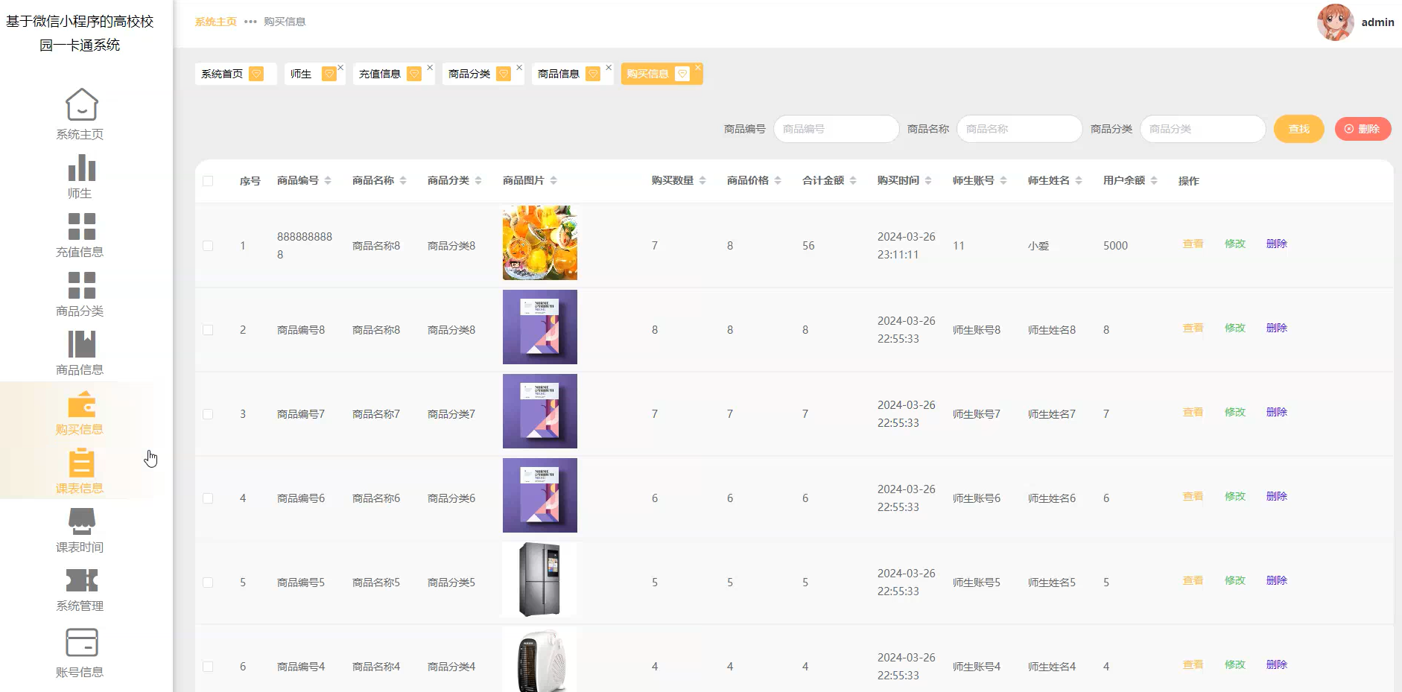Open 系统主页 house icon in sidebar
This screenshot has height=692, width=1402.
pos(81,105)
